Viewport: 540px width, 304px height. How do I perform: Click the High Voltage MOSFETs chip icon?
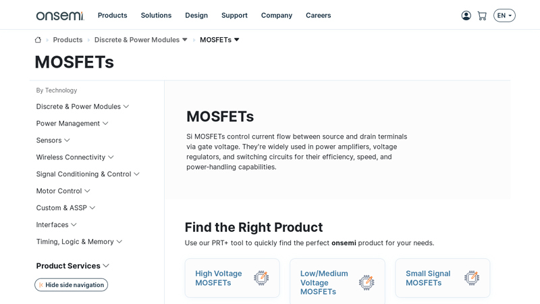click(261, 278)
